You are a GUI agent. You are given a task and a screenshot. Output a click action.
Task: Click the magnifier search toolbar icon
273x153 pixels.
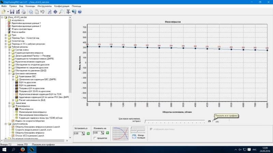pos(61,12)
